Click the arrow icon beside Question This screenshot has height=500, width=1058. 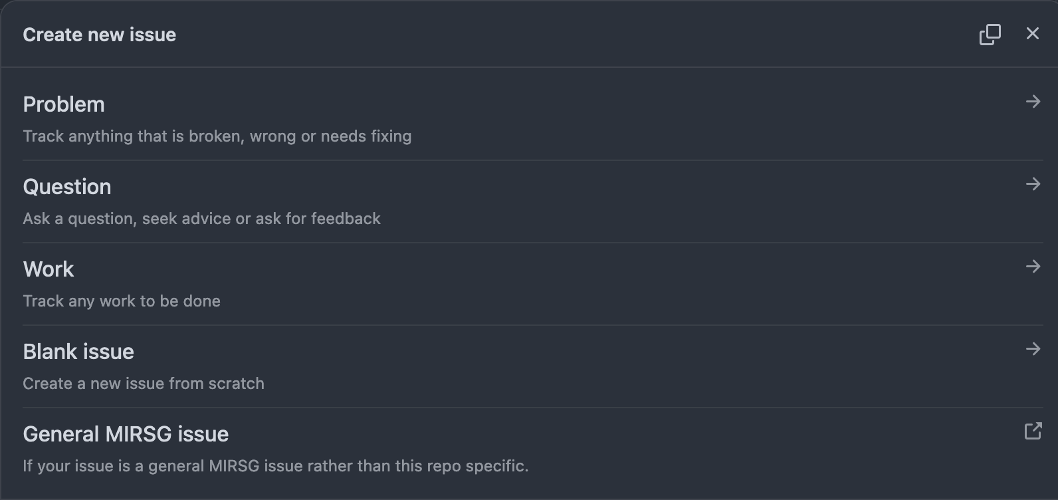(x=1033, y=184)
